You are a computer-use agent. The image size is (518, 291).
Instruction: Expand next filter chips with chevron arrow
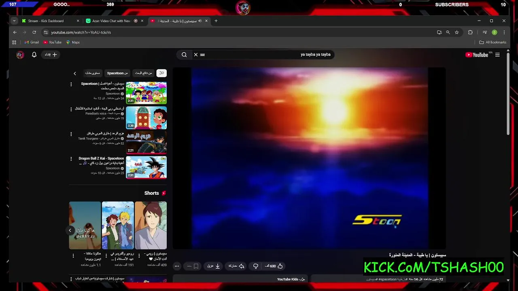pyautogui.click(x=75, y=74)
